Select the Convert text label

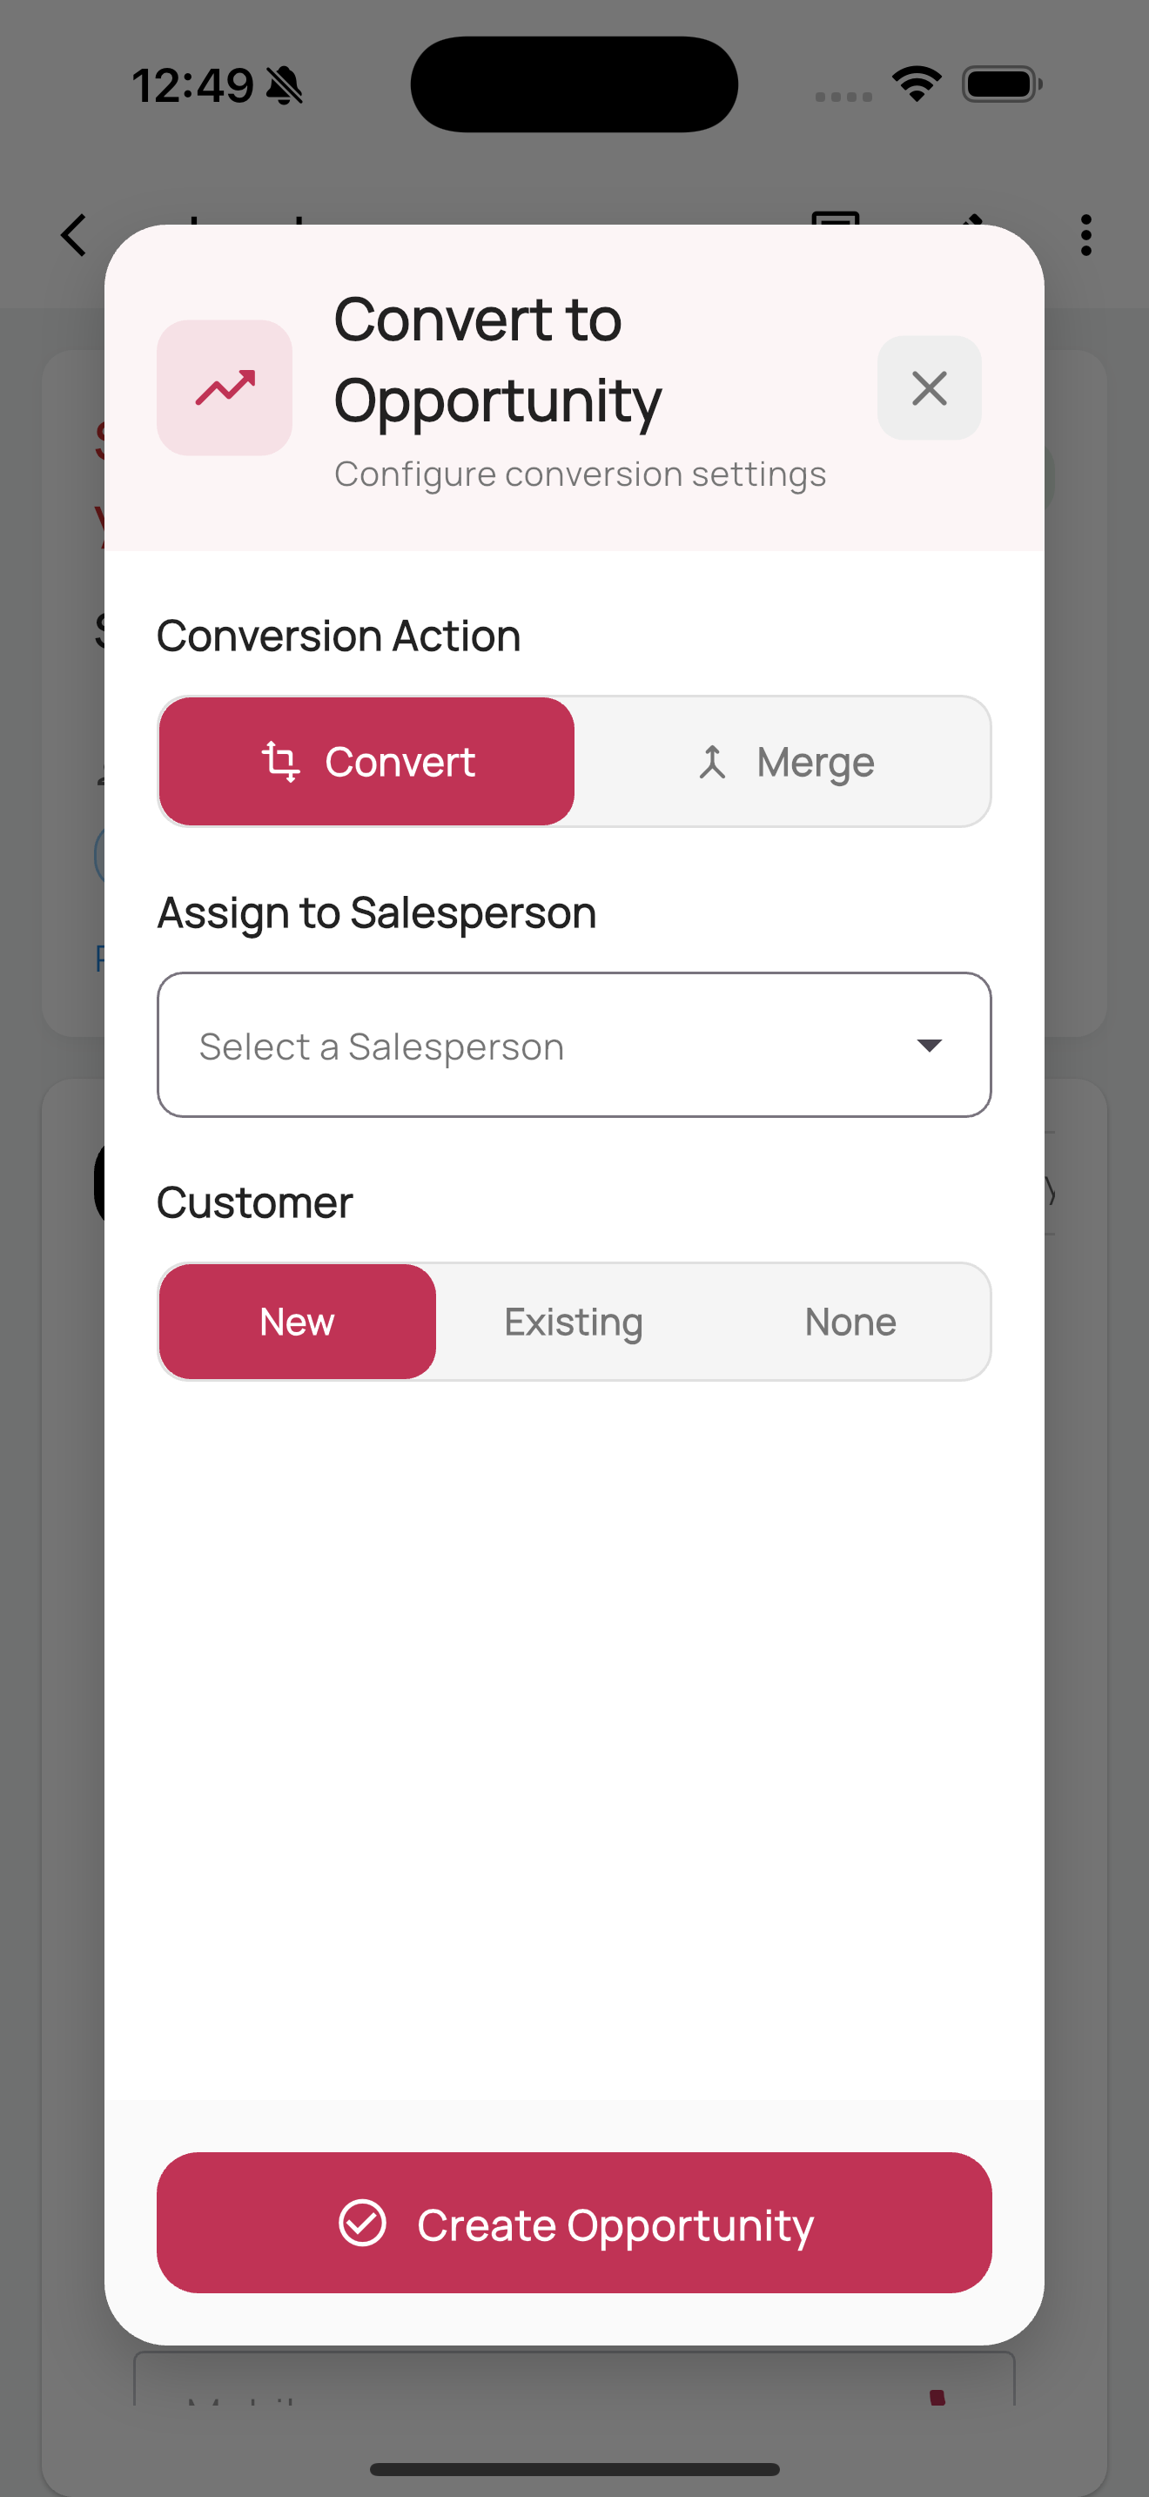point(400,762)
